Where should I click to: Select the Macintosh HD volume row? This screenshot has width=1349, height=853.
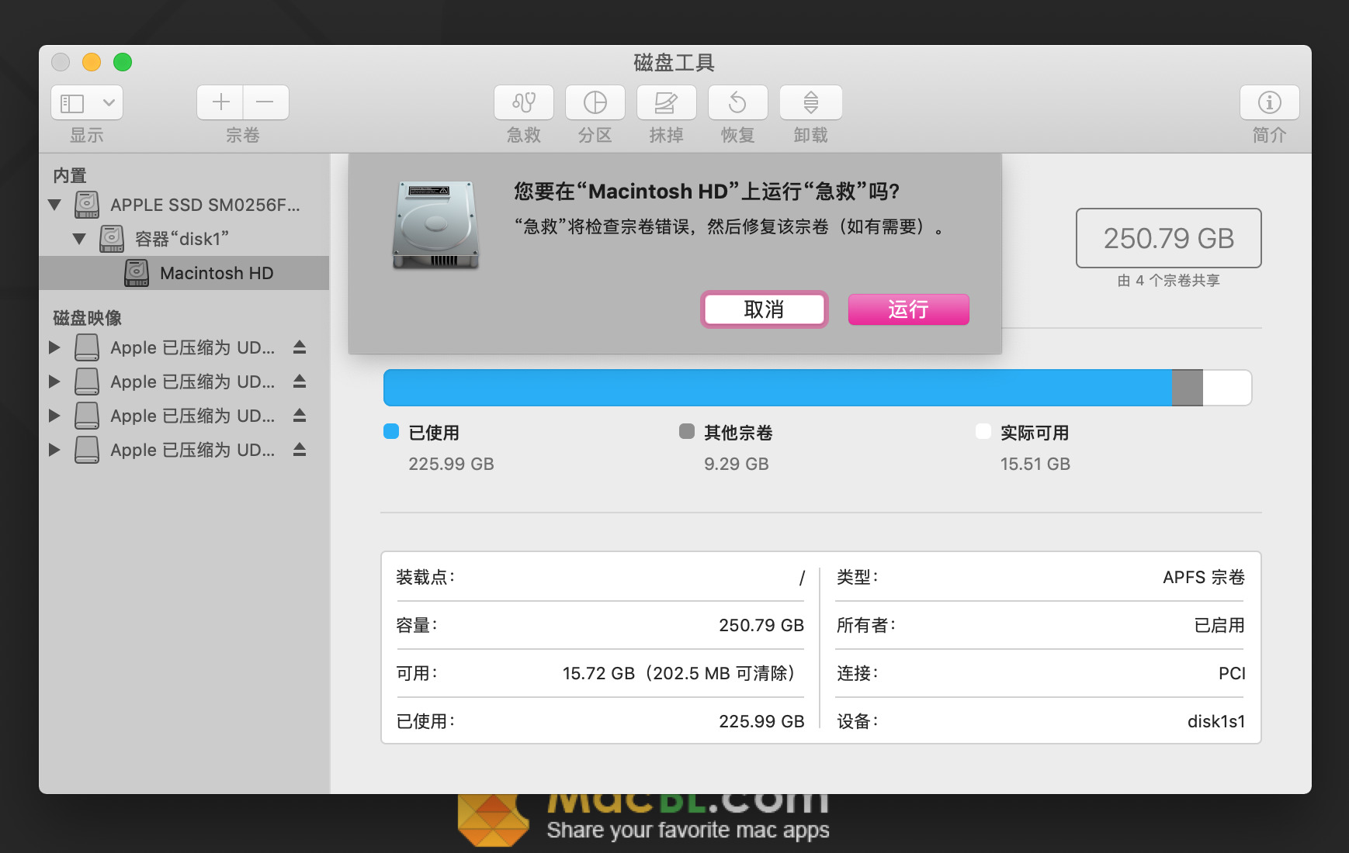[184, 273]
